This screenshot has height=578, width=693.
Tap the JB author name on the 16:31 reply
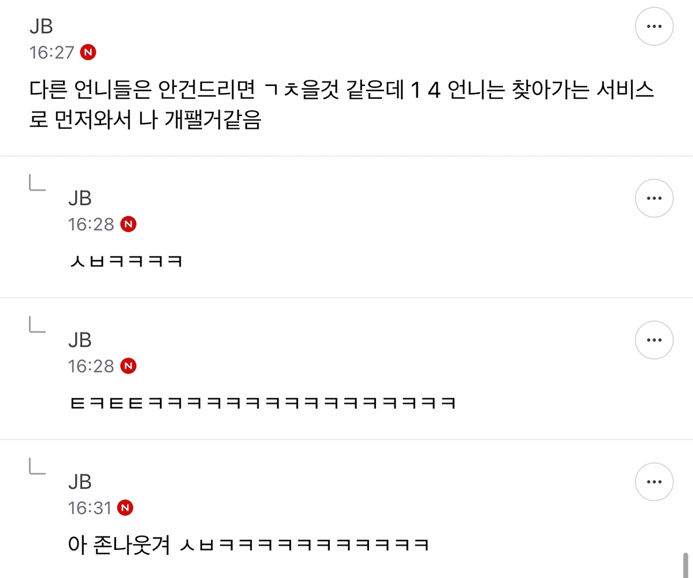[80, 482]
